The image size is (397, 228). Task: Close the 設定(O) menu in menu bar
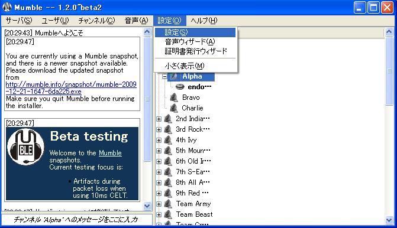pos(169,21)
